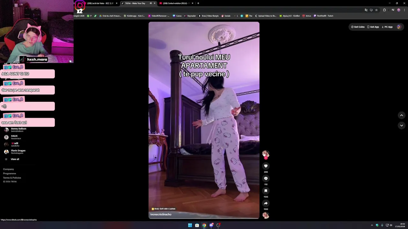This screenshot has width=408, height=229.
Task: Open the Seriale bookmark
Action: click(226, 16)
